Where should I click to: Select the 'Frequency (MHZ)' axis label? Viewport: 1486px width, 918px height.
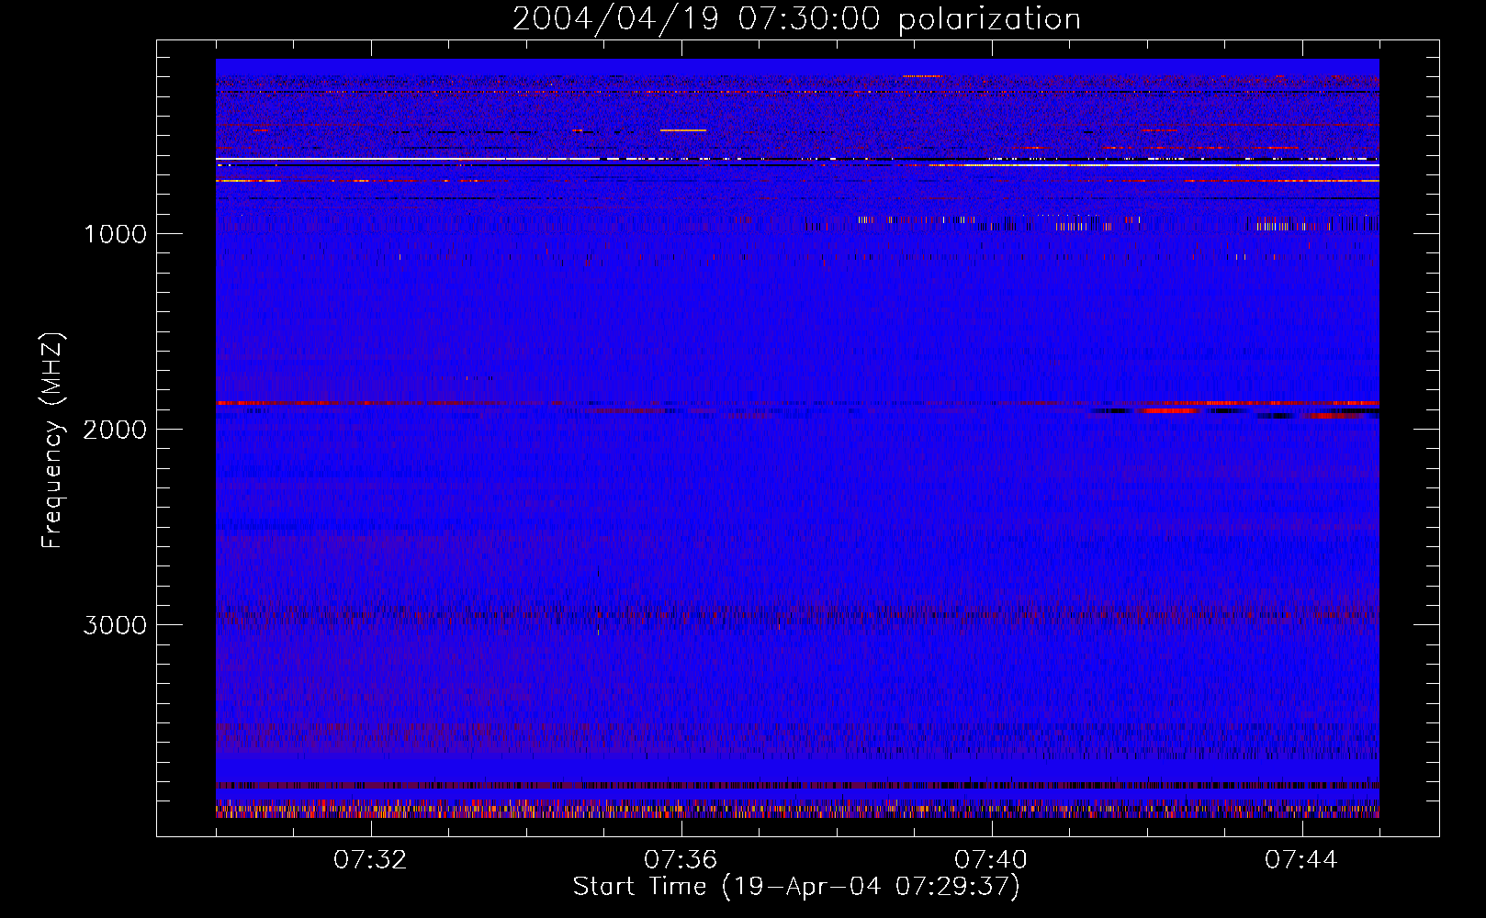(53, 441)
